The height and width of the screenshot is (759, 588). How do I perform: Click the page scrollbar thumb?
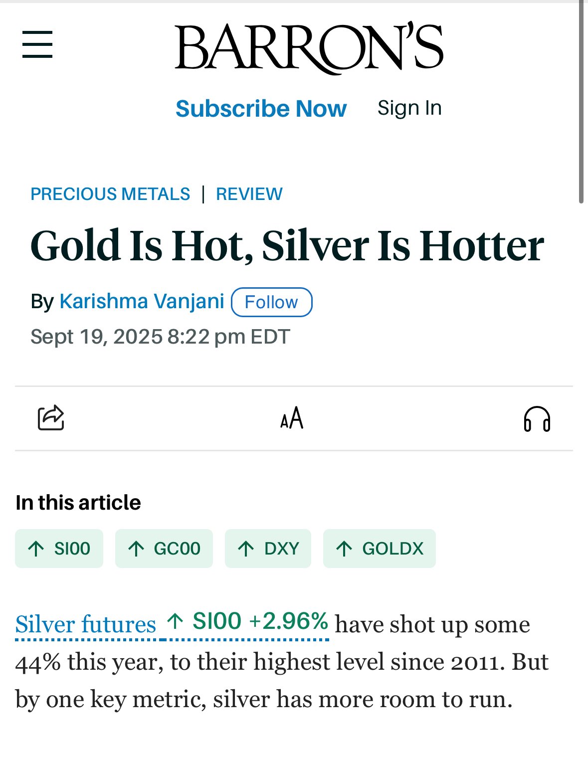(581, 102)
